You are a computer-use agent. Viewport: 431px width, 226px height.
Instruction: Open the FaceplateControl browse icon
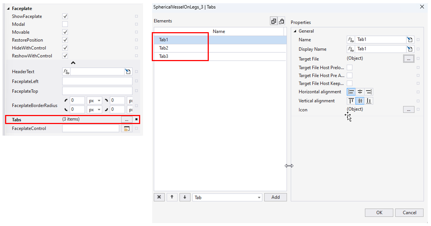[x=127, y=128]
